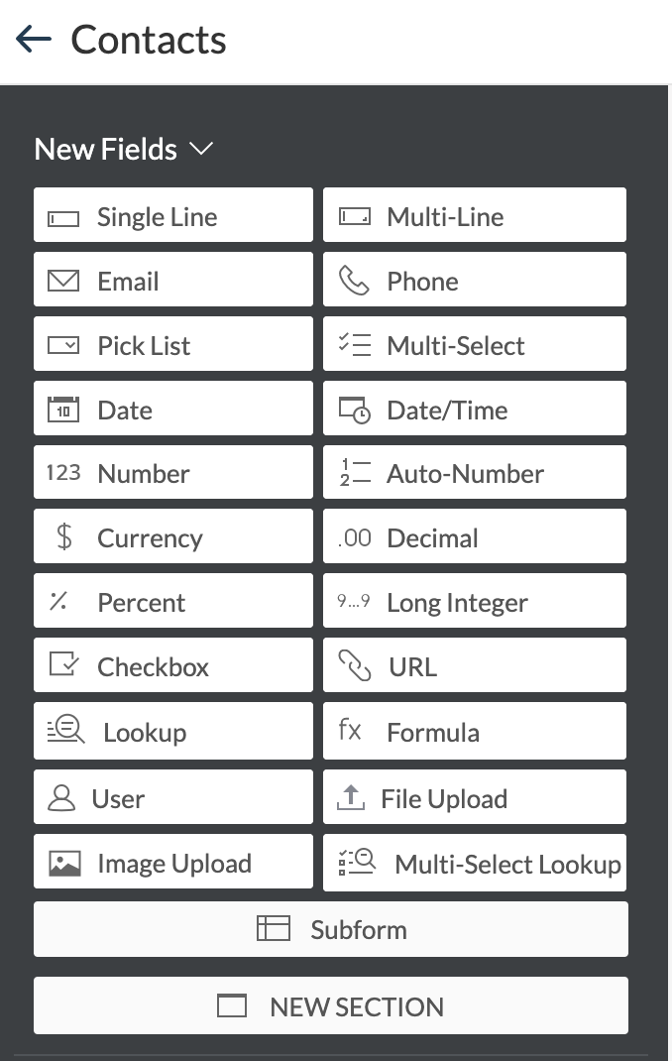
Task: Select the Single Line field icon
Action: pos(63,214)
